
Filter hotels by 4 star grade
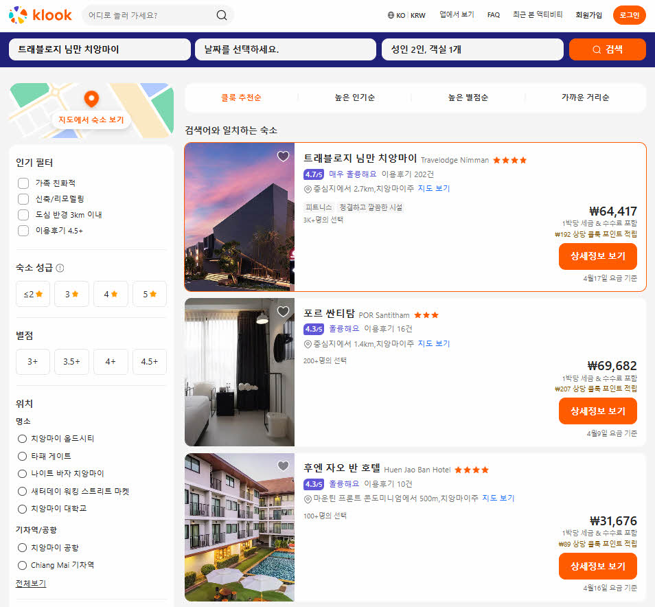click(x=111, y=294)
